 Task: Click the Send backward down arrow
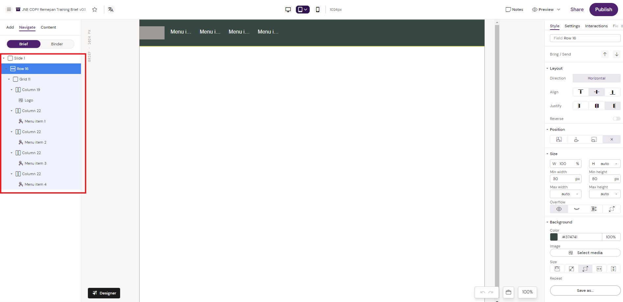[x=617, y=54]
